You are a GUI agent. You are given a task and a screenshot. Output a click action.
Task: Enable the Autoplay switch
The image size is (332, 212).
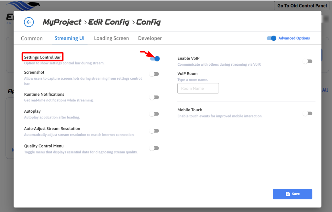tap(154, 114)
